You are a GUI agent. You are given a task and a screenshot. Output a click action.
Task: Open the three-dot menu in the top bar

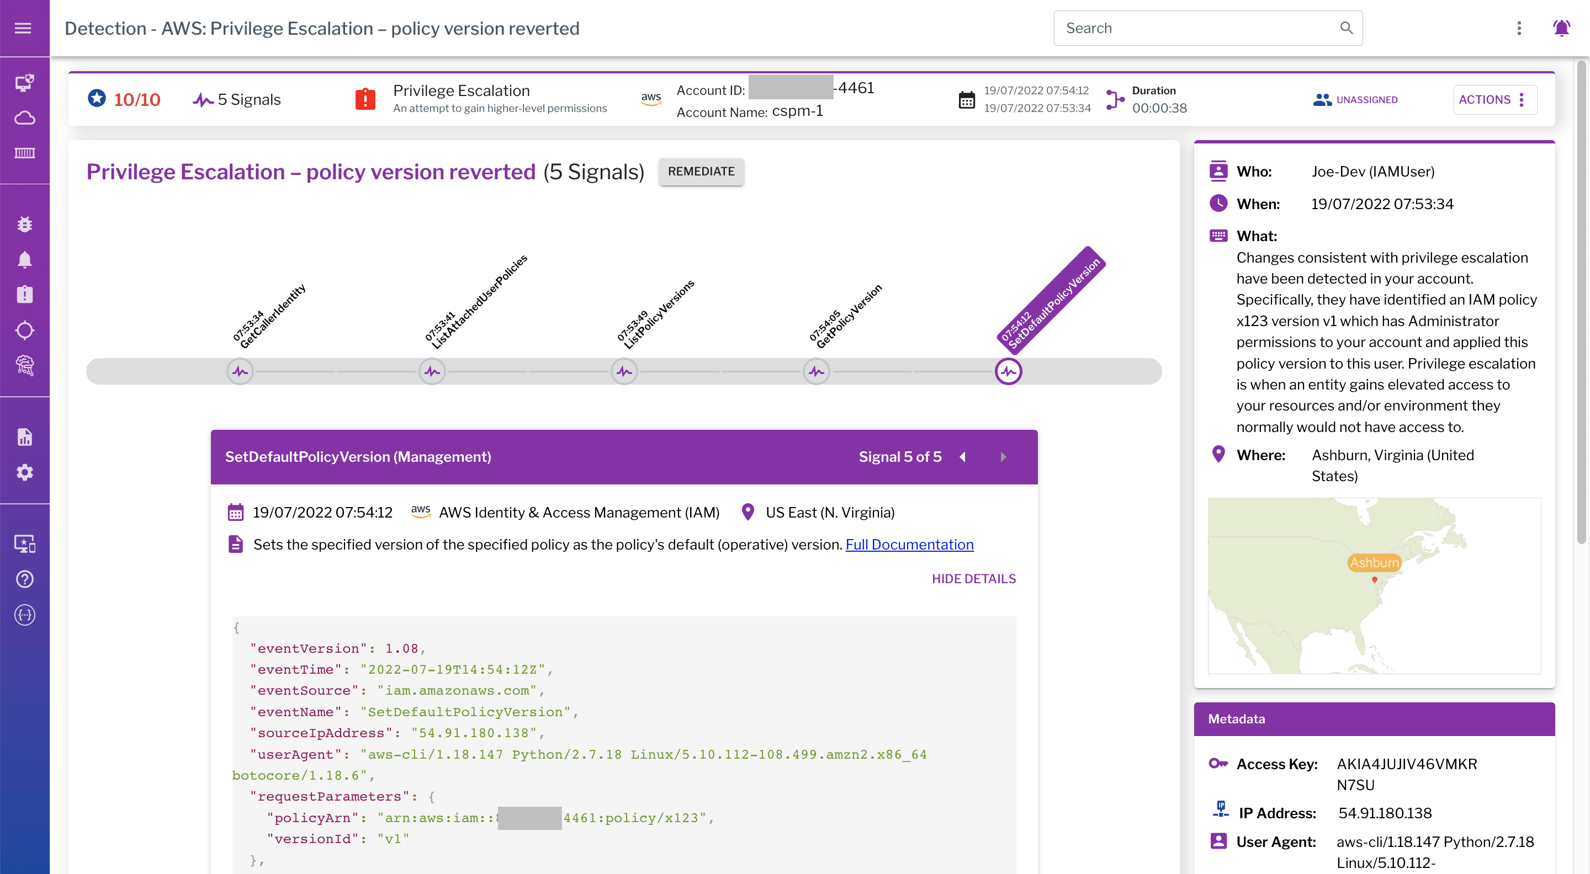pos(1519,28)
